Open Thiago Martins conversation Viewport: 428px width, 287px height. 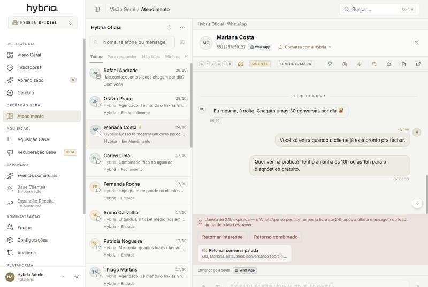[x=138, y=275]
